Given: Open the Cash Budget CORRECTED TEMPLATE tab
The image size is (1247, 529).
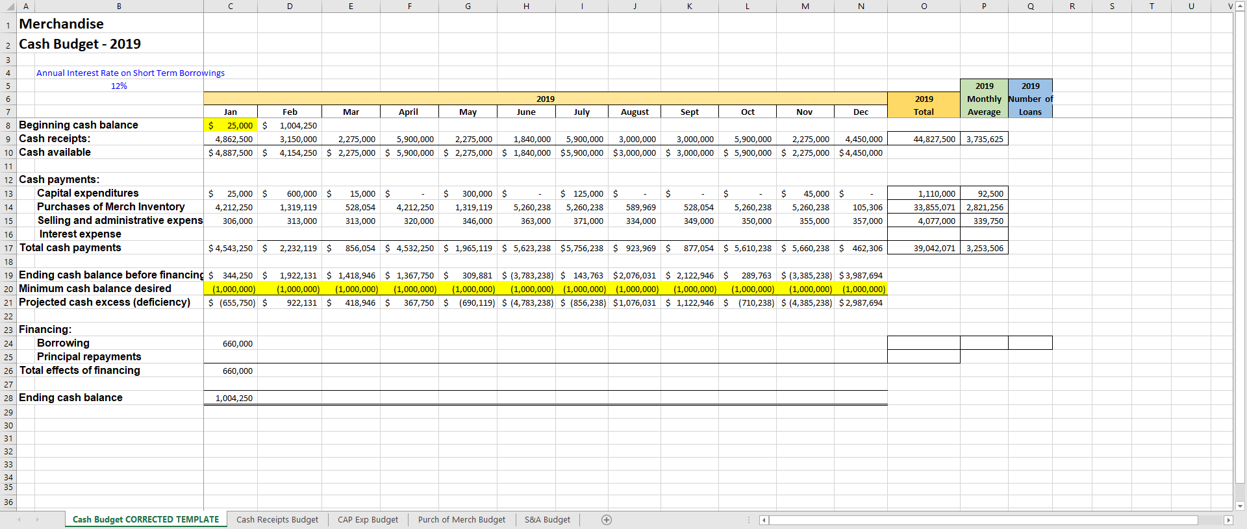Looking at the screenshot, I should [145, 519].
